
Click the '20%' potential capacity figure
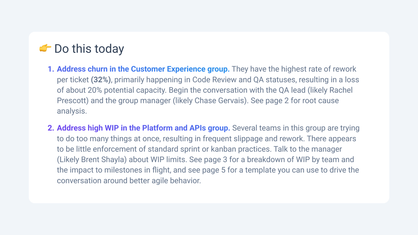point(94,90)
